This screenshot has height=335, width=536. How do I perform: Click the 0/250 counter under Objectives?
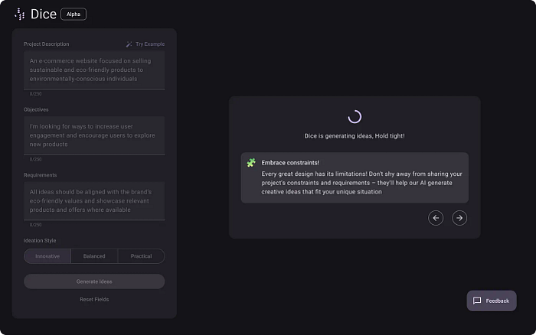[x=35, y=159]
